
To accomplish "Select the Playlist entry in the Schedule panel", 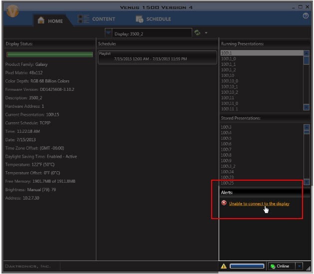I will pos(150,56).
